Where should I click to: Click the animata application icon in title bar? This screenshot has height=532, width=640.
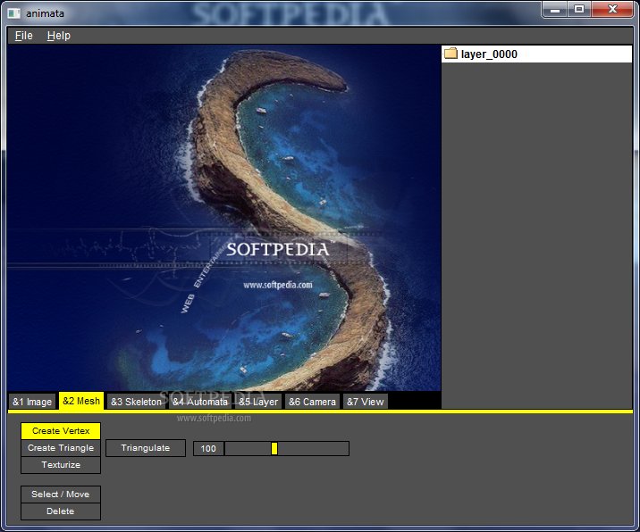[14, 13]
